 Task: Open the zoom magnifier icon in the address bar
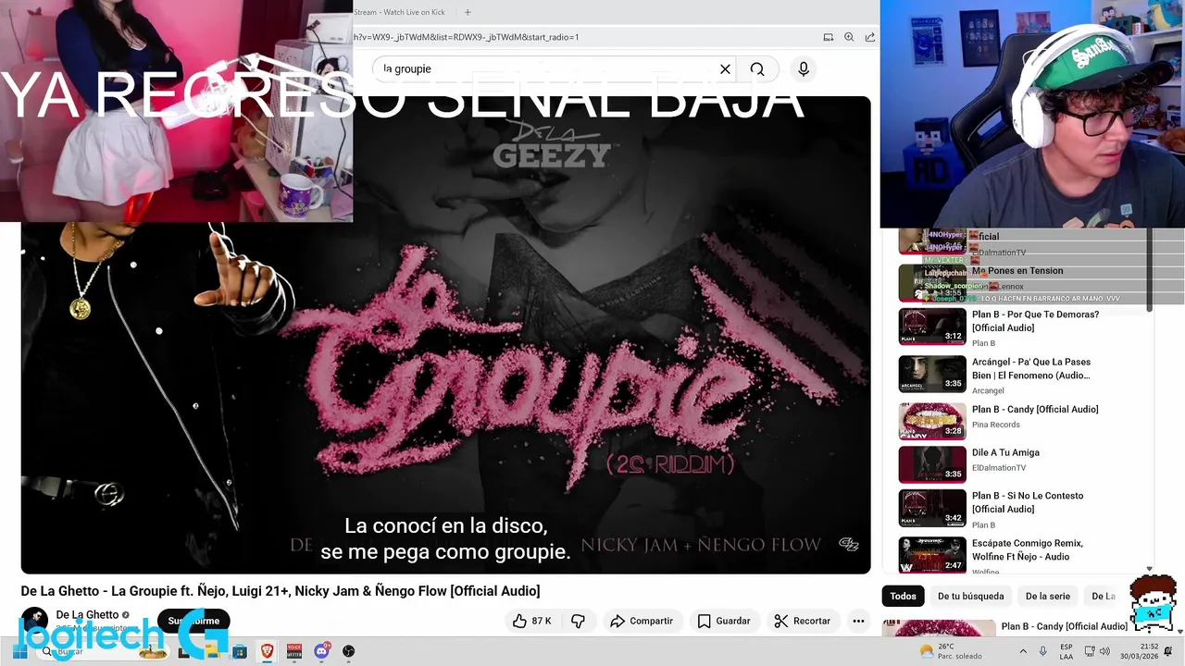pos(849,37)
